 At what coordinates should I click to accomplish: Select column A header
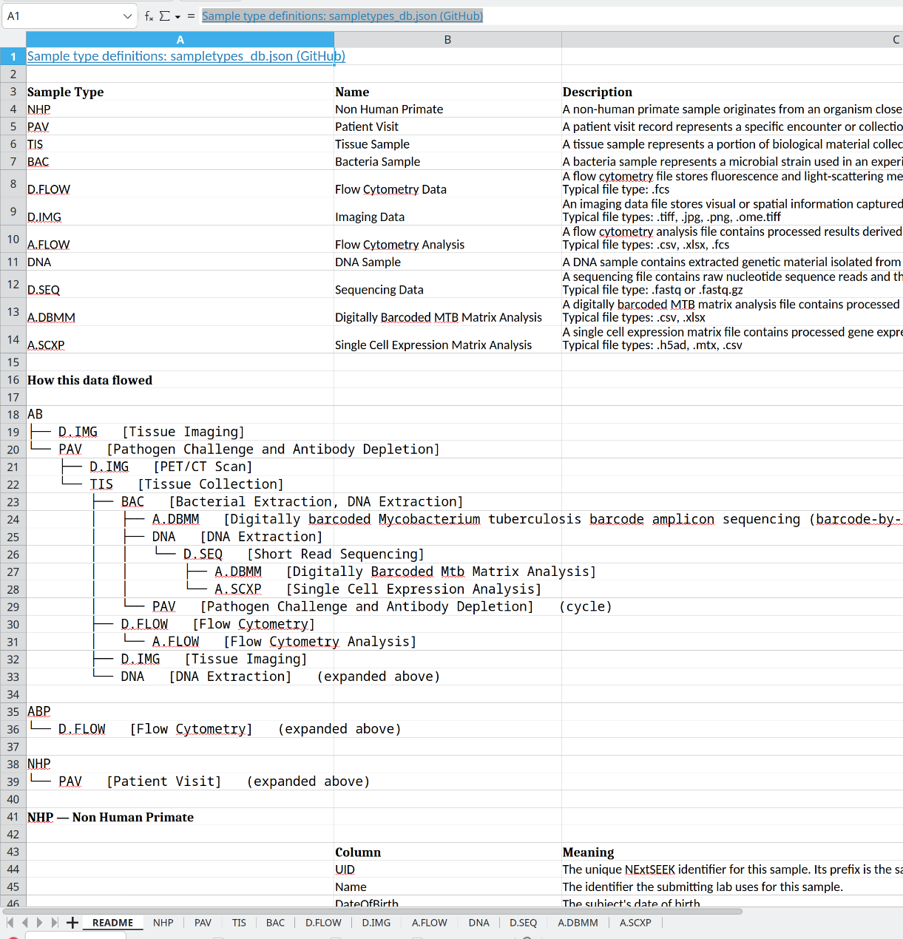coord(180,40)
